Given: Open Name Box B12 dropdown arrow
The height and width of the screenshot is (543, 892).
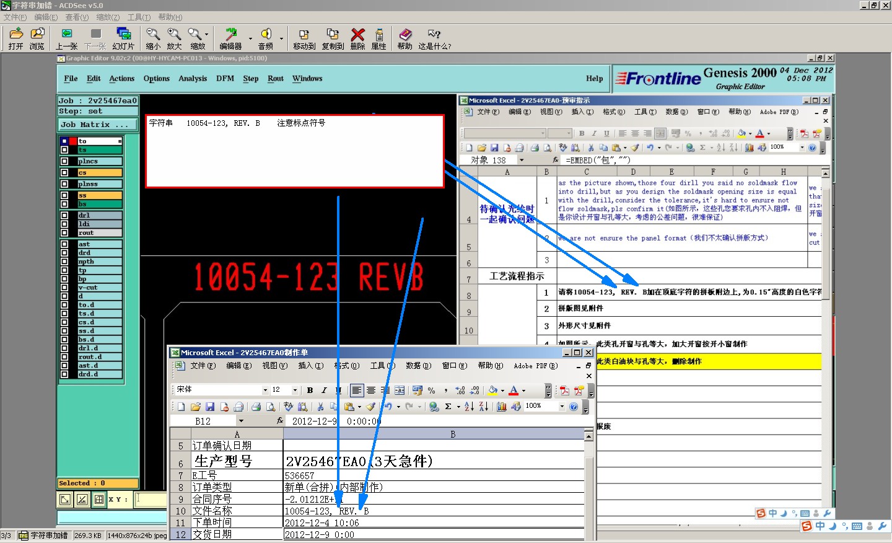Looking at the screenshot, I should [241, 421].
